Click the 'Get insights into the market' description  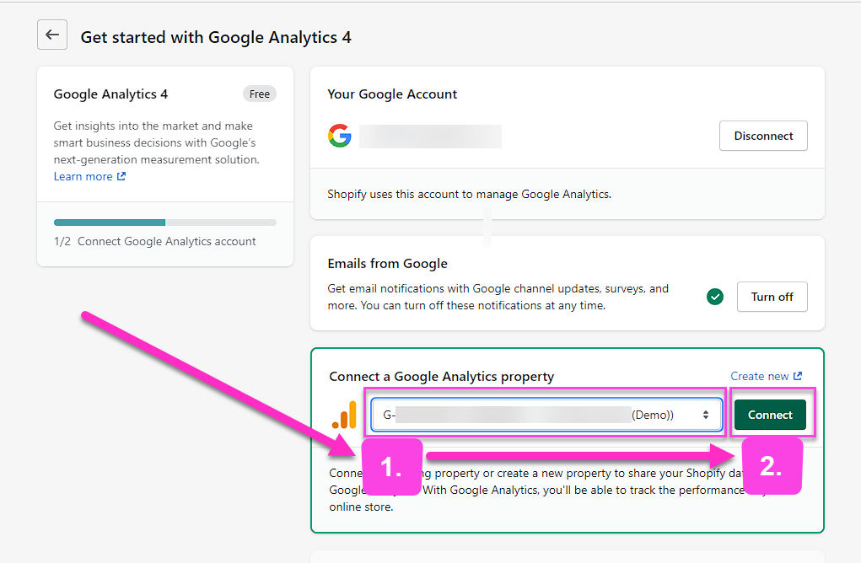pos(157,142)
